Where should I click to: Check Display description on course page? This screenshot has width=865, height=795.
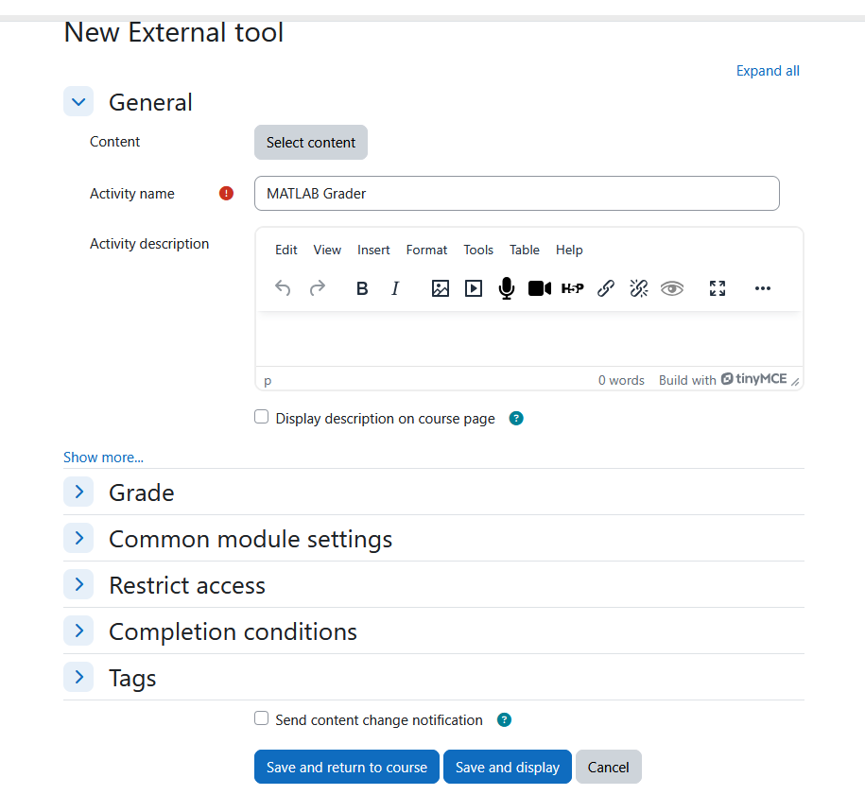(x=262, y=417)
